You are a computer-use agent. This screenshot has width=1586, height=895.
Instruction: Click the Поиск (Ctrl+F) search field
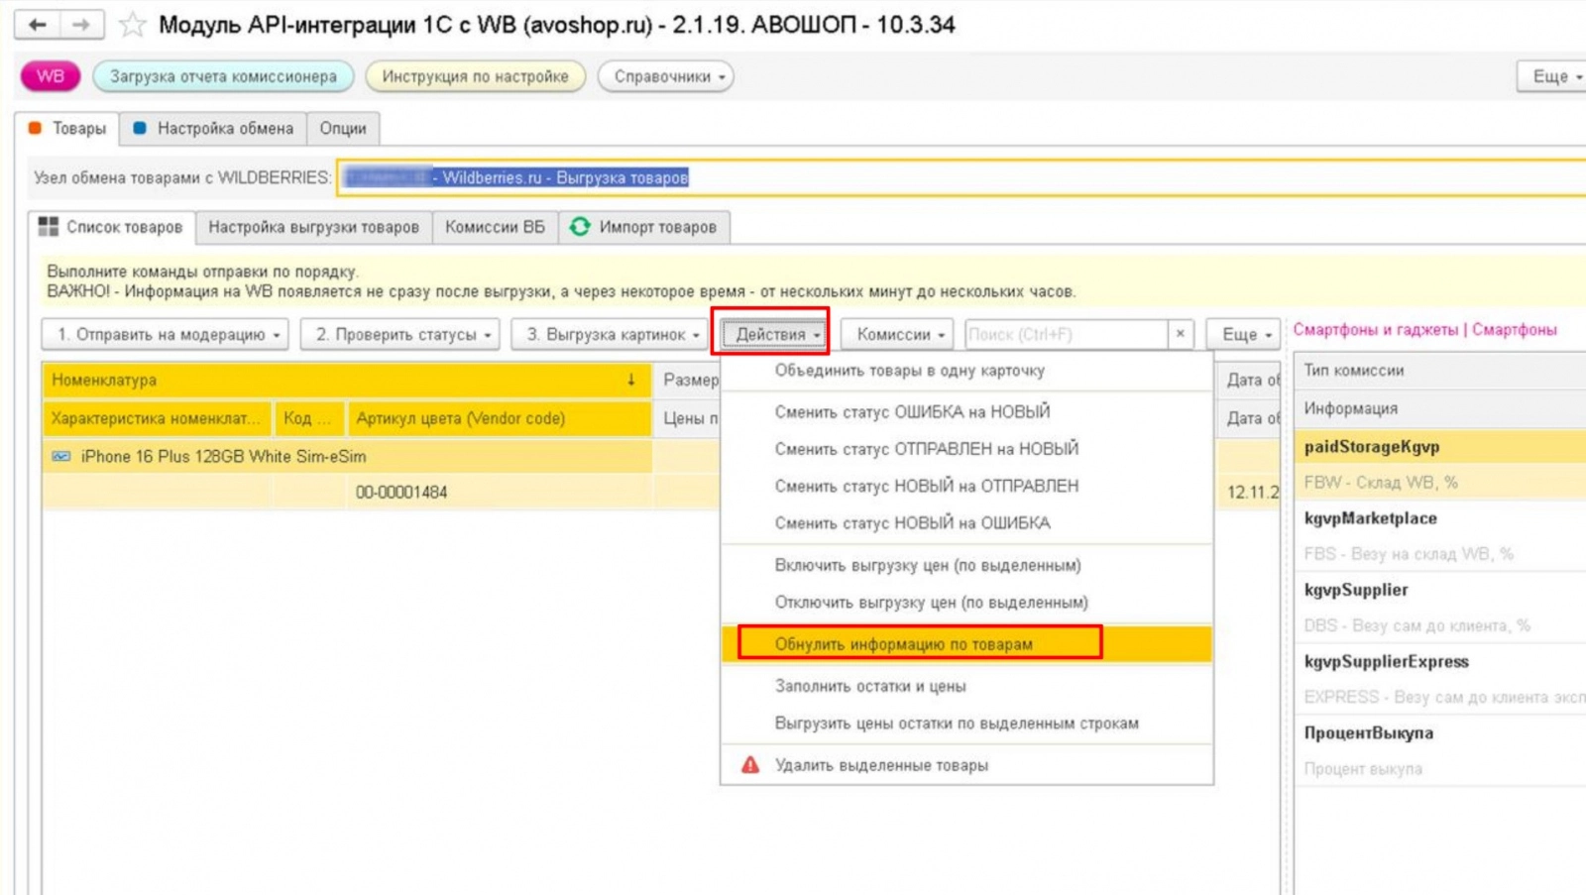pyautogui.click(x=1067, y=334)
